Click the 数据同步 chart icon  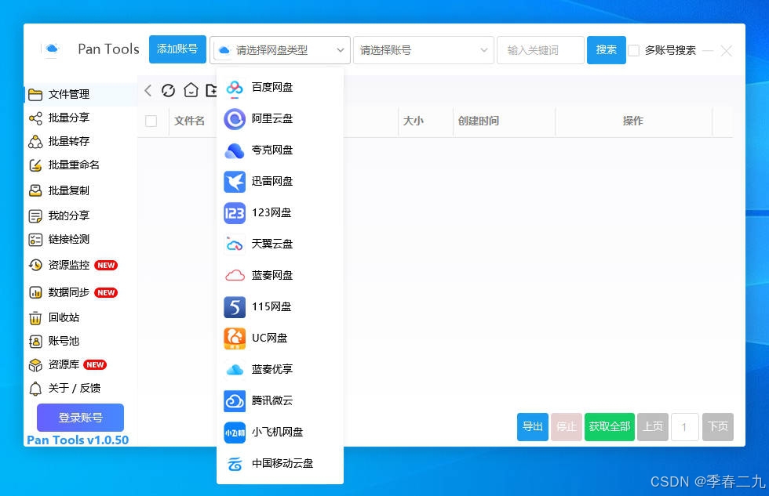tap(35, 292)
